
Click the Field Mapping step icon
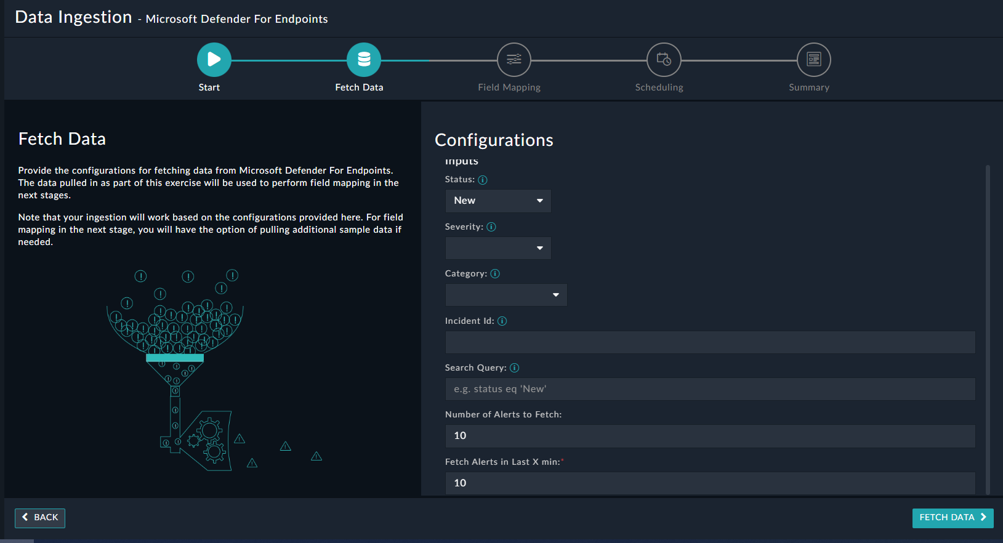tap(514, 60)
